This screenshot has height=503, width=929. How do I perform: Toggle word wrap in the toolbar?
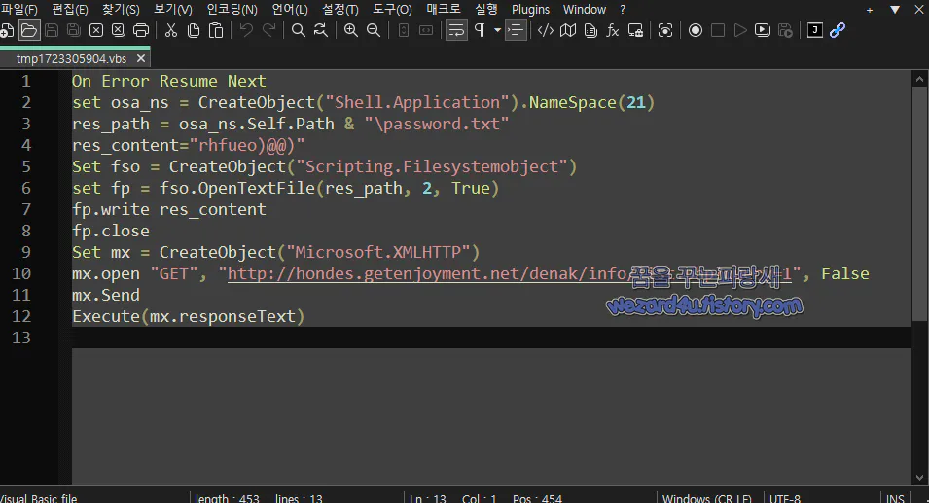click(456, 30)
